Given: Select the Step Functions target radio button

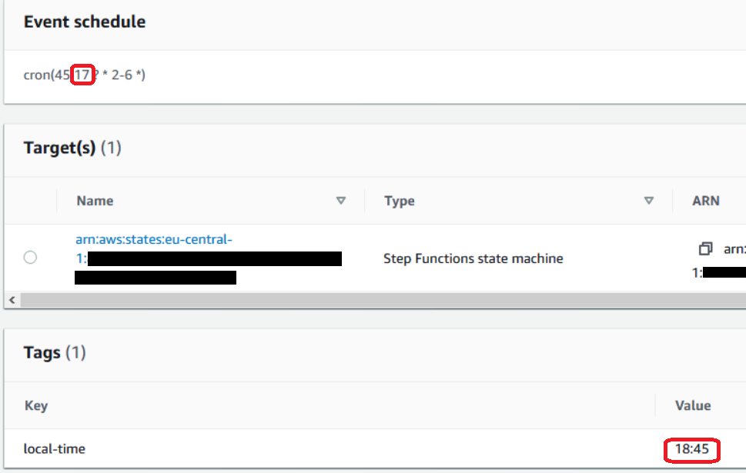Looking at the screenshot, I should [x=30, y=258].
